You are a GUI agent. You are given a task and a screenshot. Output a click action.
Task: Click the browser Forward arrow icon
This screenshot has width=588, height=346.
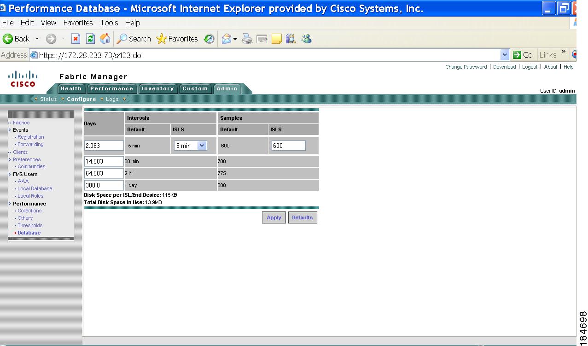(51, 39)
